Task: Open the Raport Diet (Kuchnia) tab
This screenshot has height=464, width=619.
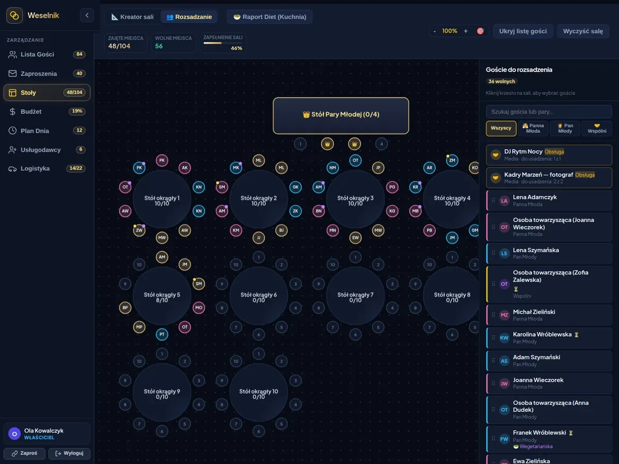Action: (x=270, y=16)
